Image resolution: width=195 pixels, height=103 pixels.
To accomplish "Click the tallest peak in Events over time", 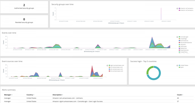I will 152,37.
